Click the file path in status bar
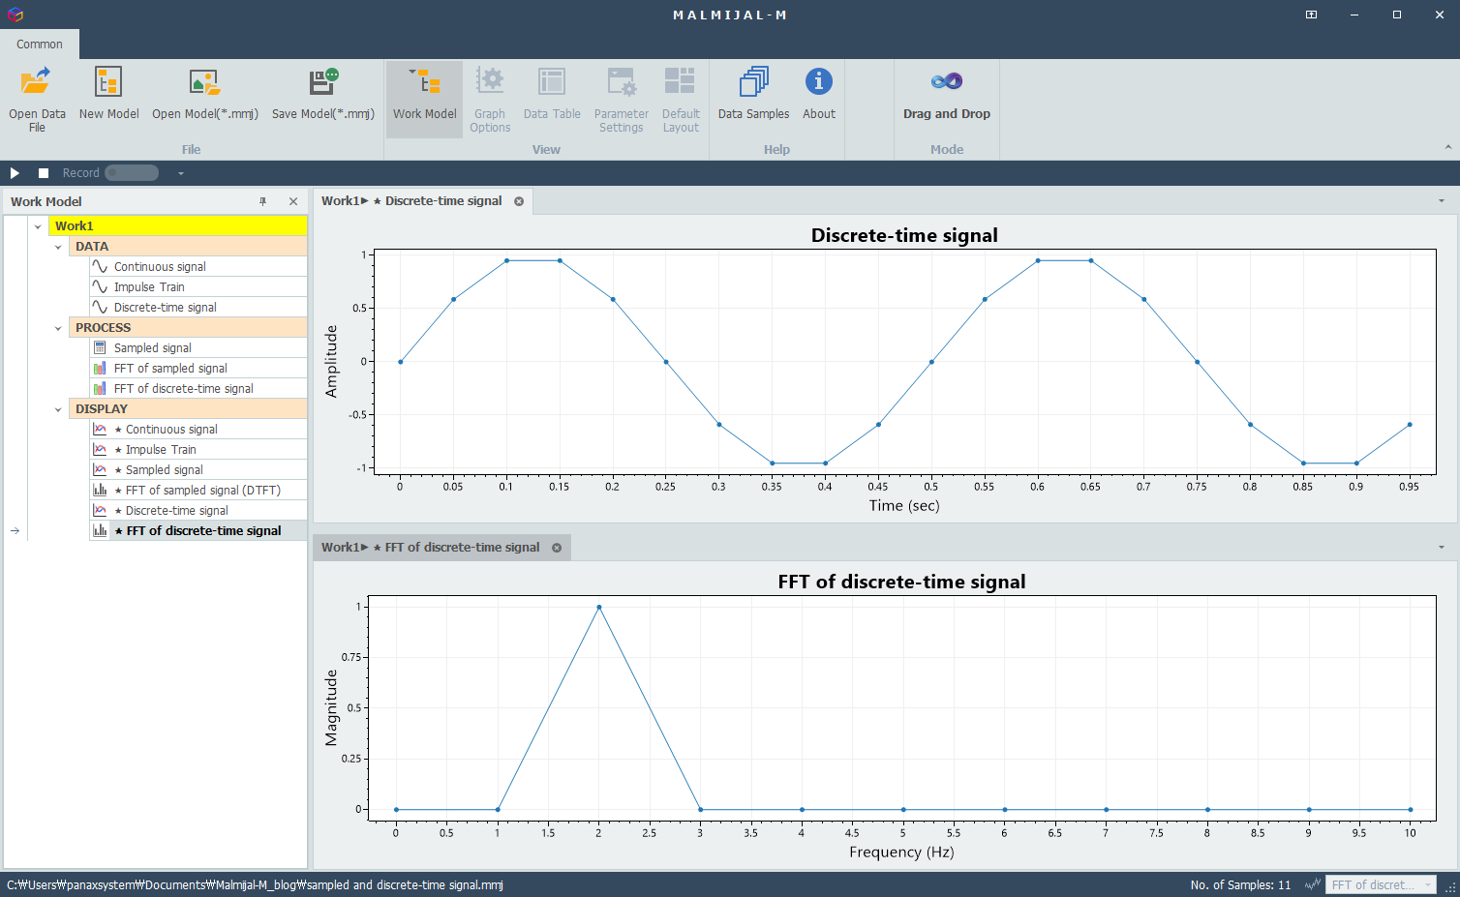This screenshot has height=897, width=1460. (x=255, y=884)
